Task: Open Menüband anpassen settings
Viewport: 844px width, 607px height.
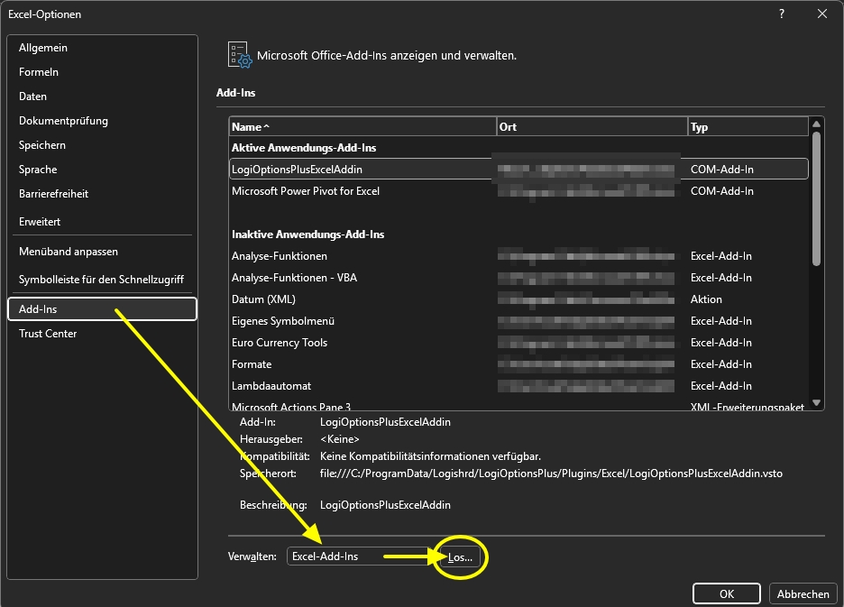Action: point(69,252)
